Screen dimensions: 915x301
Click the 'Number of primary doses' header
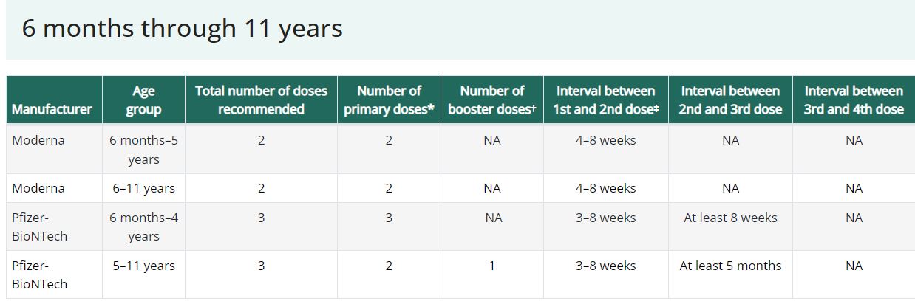(389, 100)
